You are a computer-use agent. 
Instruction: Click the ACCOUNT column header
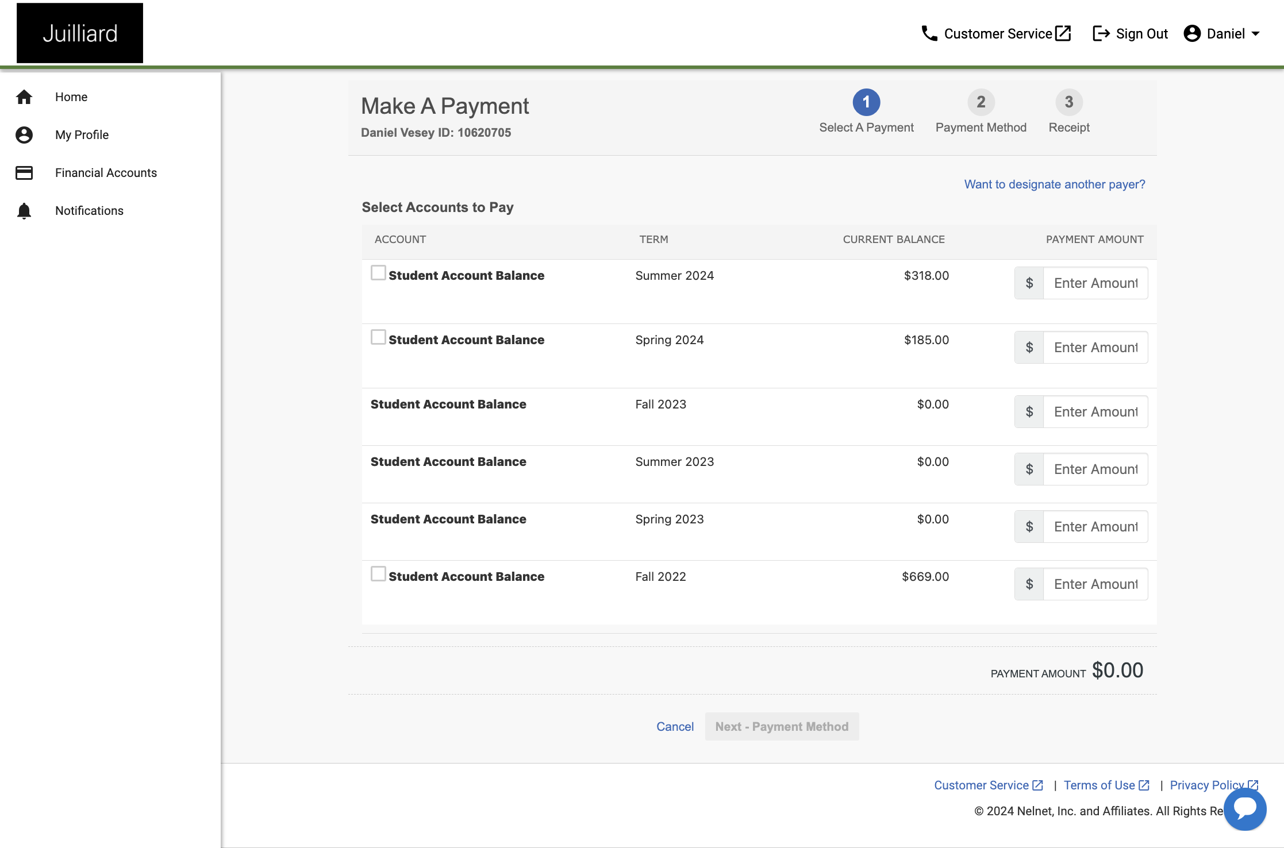pyautogui.click(x=400, y=240)
